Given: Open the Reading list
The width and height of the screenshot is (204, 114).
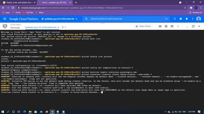Looking at the screenshot, I should (x=195, y=13).
